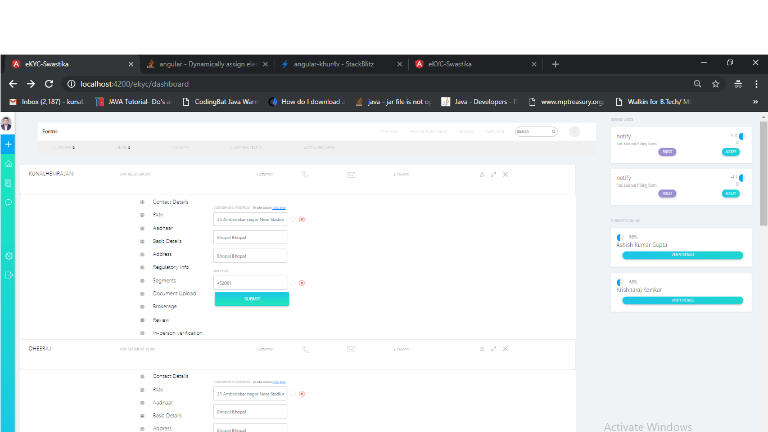Close the KUNALHEMRAJANI row with the X icon
768x432 pixels.
(x=505, y=174)
